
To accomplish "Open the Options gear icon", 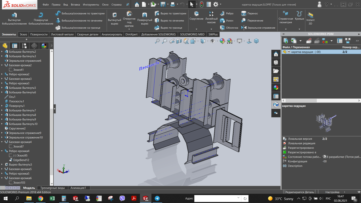I will [216, 4].
